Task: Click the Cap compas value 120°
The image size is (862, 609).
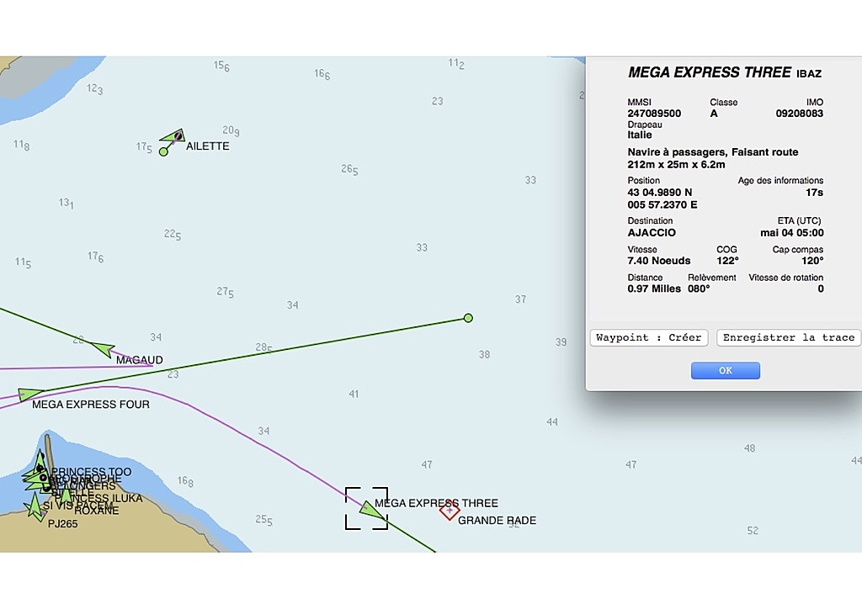Action: tap(812, 261)
